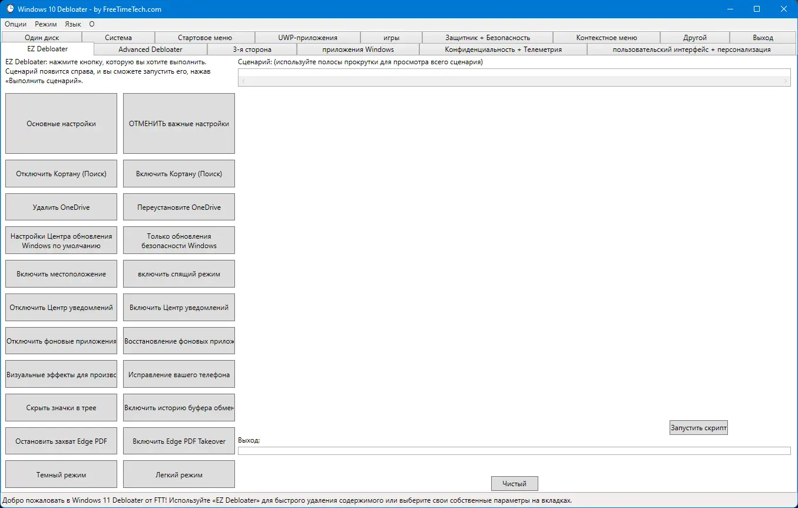Viewport: 798px width, 508px height.
Task: Click the Чистый button
Action: (x=515, y=484)
